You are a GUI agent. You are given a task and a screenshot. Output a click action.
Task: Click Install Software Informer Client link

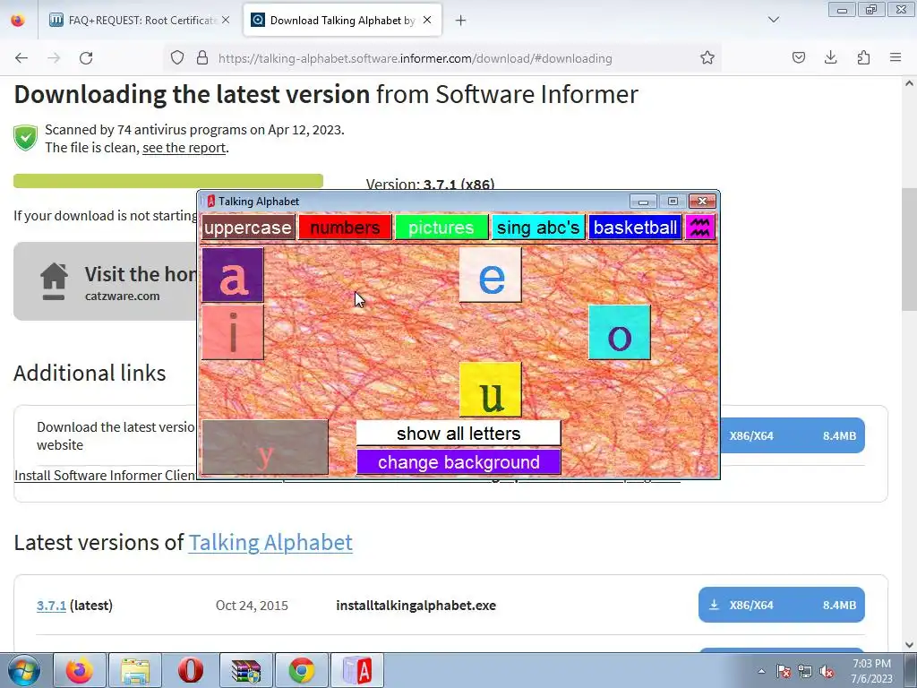[106, 476]
